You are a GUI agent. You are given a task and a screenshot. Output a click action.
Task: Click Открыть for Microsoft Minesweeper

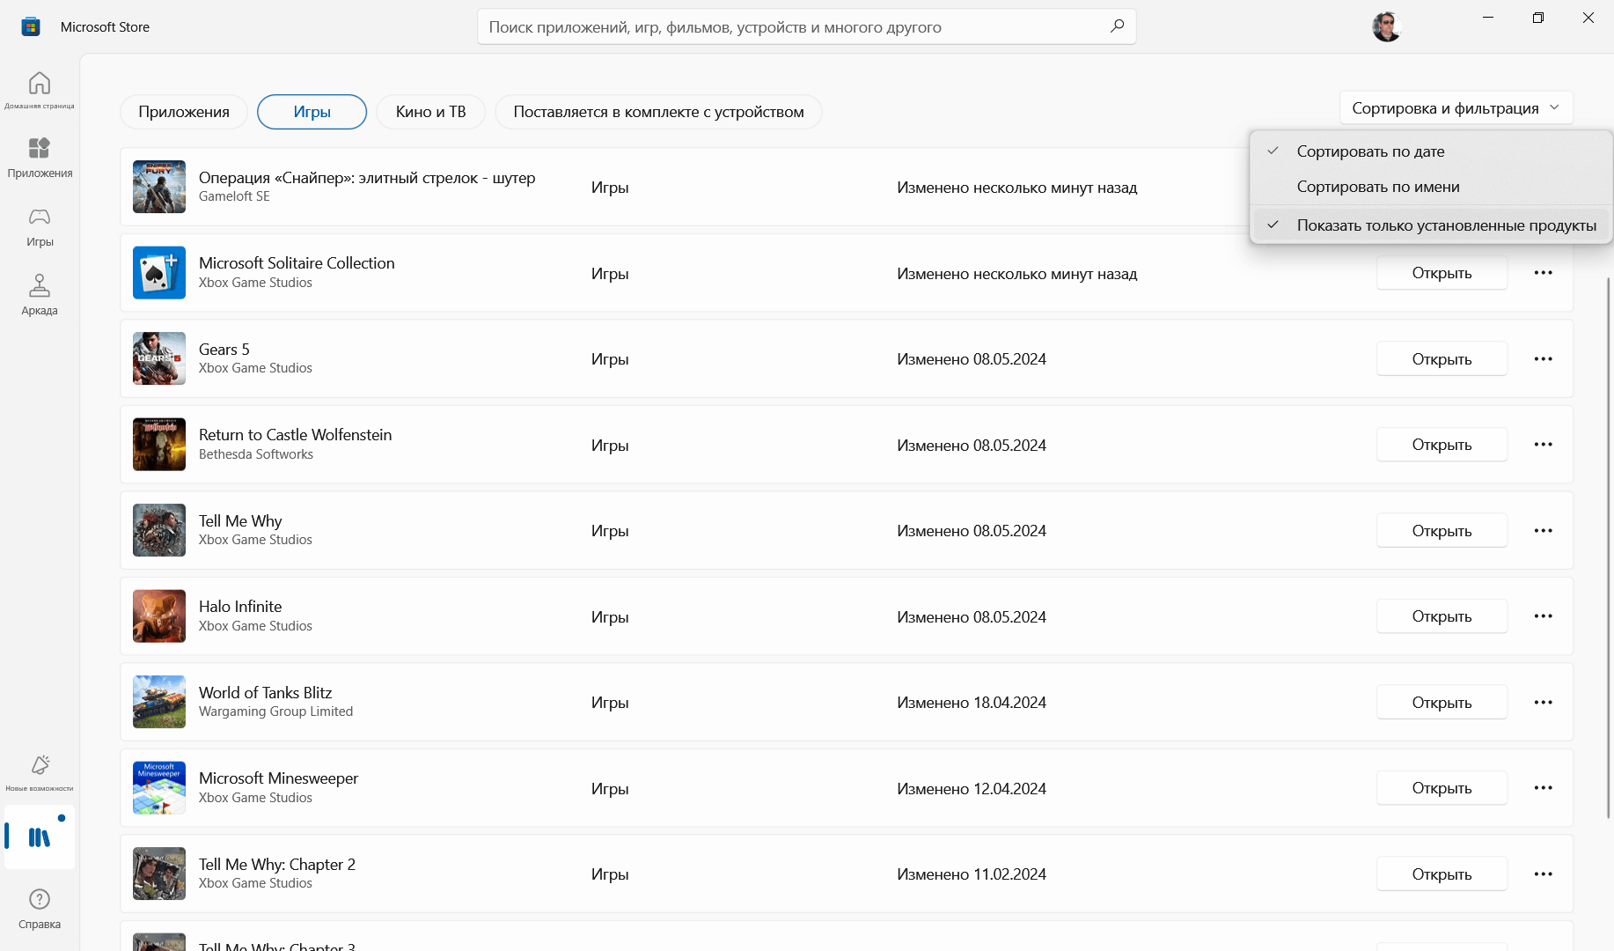1442,788
